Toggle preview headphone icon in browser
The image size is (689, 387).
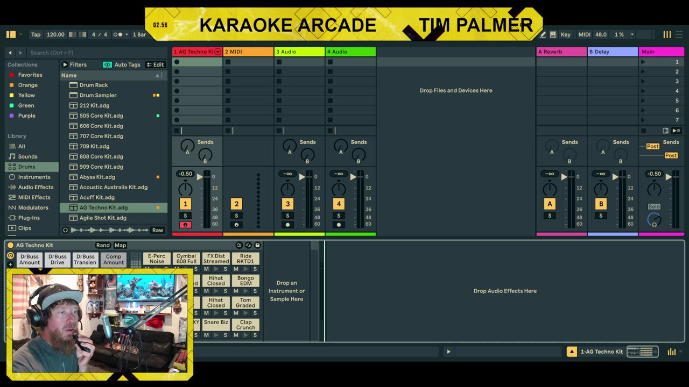click(66, 230)
